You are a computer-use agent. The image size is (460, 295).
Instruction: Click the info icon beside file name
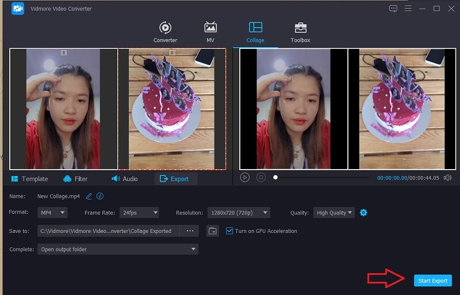coord(100,196)
